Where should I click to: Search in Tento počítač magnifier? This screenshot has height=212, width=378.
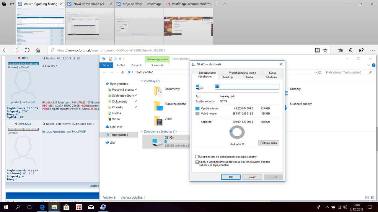370,72
